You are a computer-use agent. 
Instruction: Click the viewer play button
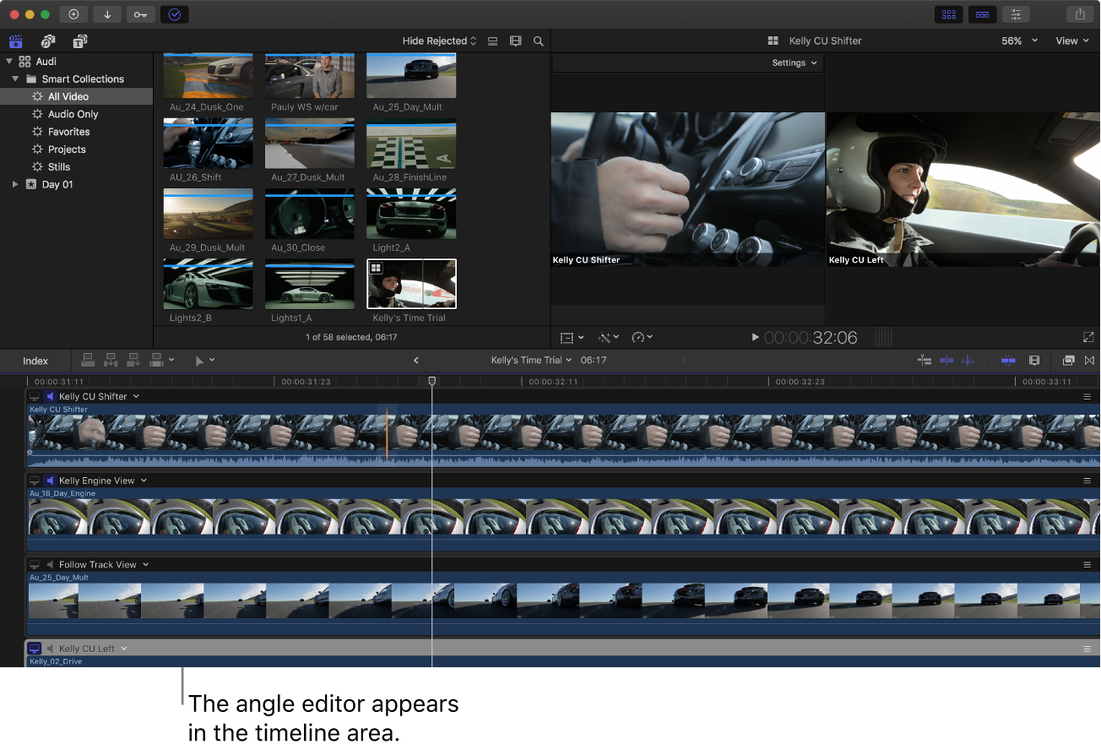click(754, 337)
